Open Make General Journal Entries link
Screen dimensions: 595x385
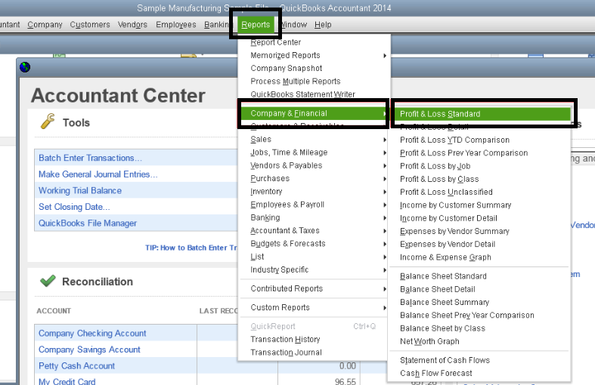98,174
